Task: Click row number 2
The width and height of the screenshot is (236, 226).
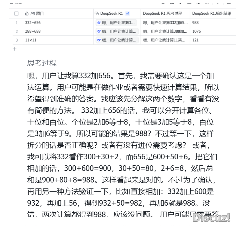Action: (17, 32)
